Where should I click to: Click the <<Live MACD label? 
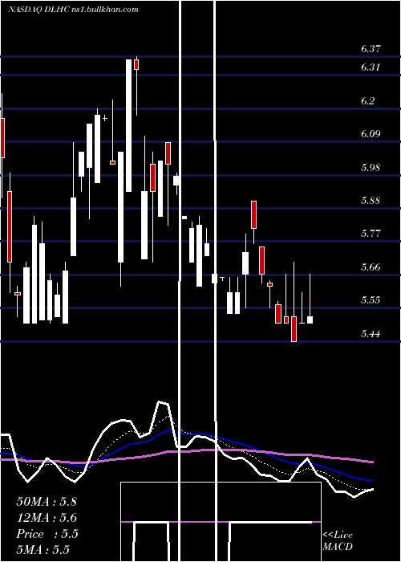(x=338, y=540)
